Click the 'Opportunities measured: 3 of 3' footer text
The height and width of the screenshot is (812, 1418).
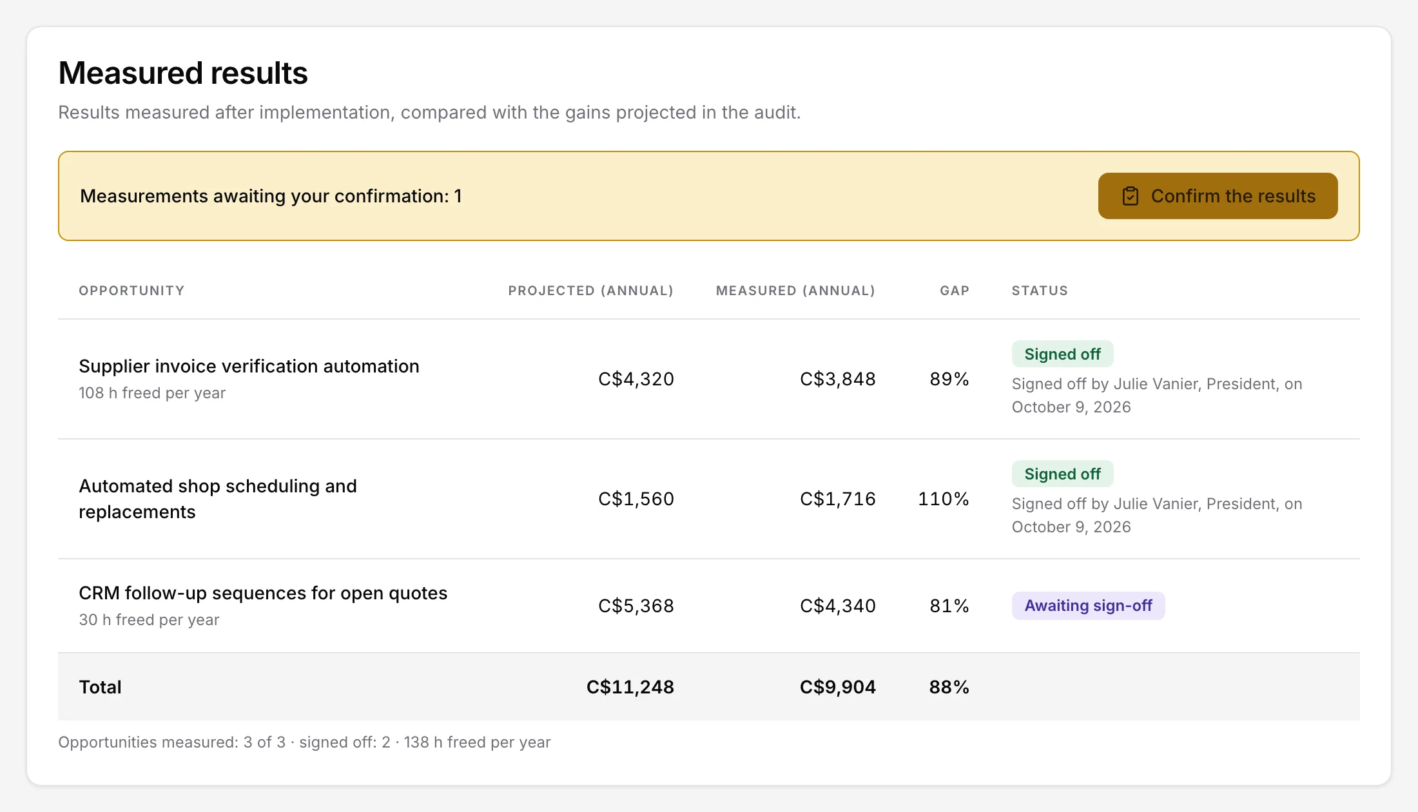pyautogui.click(x=172, y=742)
